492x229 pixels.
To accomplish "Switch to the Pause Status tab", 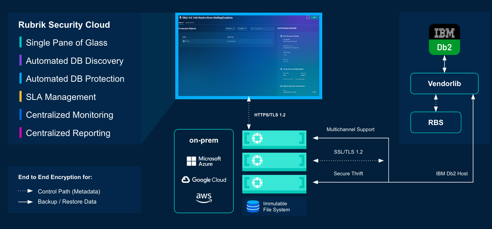I will [190, 23].
